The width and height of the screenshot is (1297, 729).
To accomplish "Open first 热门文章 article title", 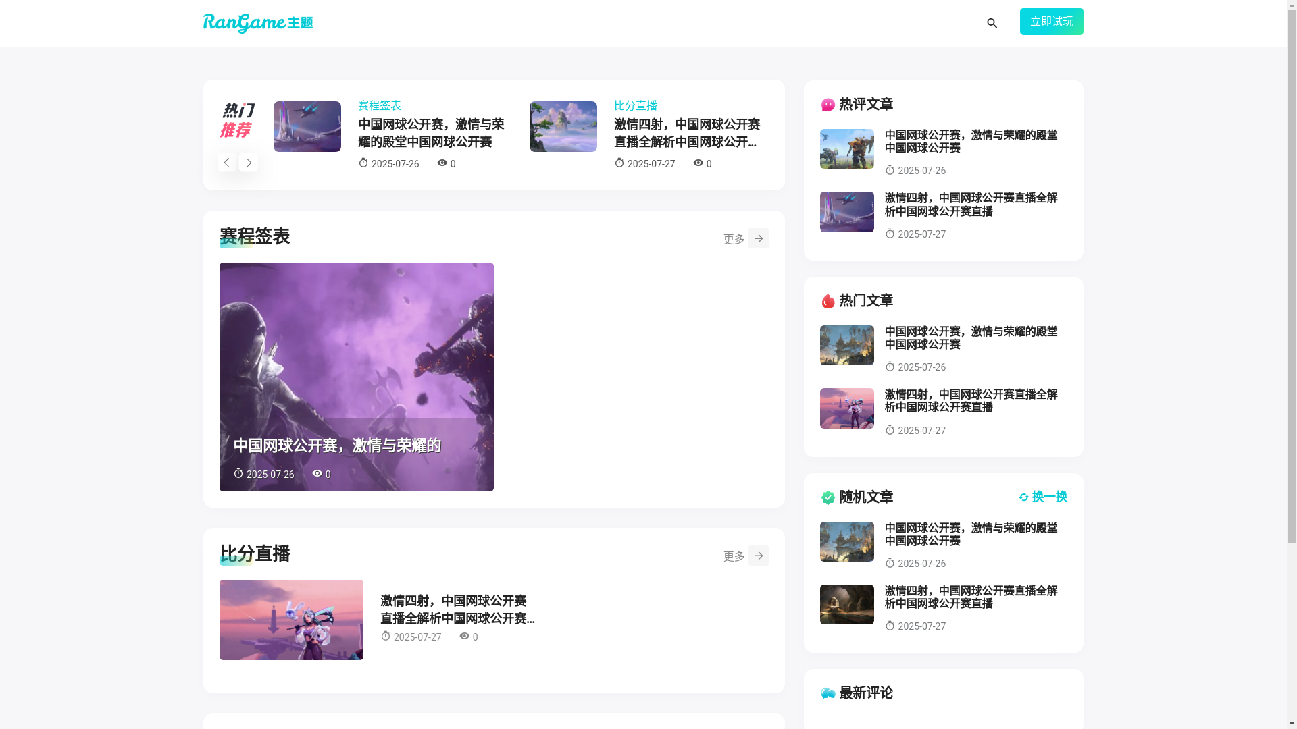I will pyautogui.click(x=971, y=337).
